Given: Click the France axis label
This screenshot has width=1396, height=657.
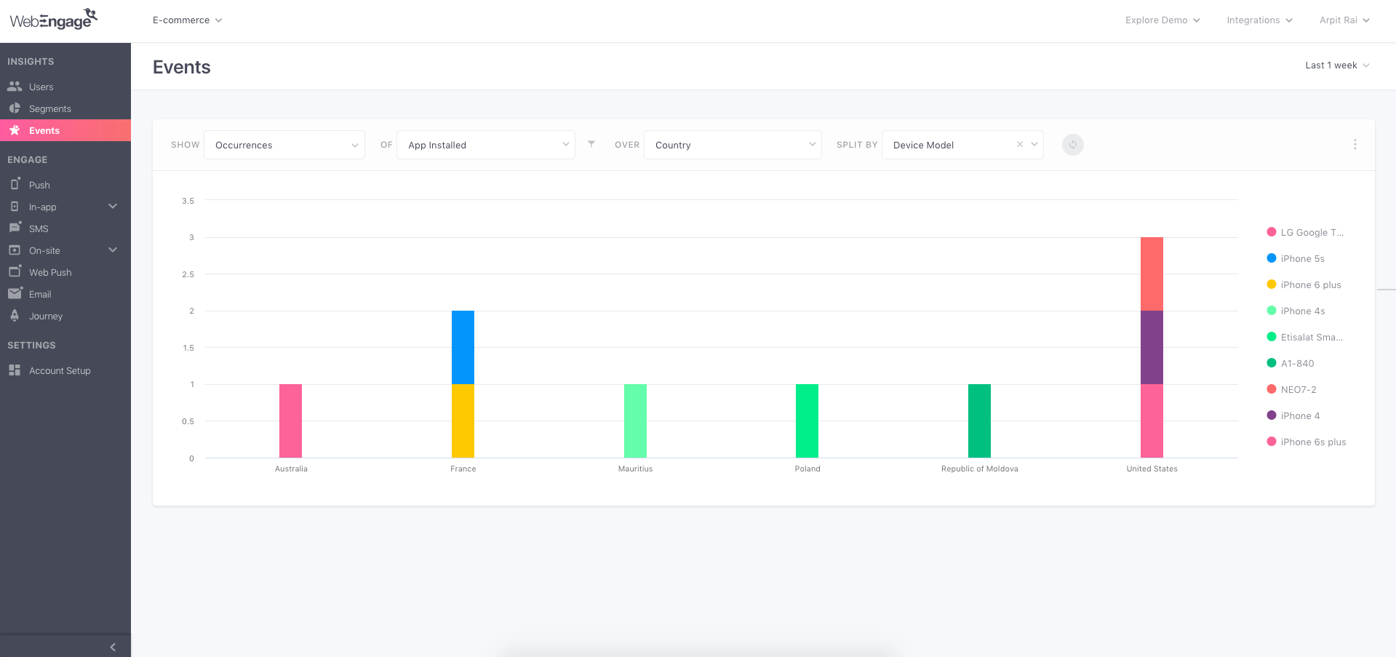Looking at the screenshot, I should [463, 469].
